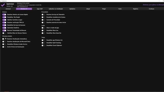This screenshot has width=164, height=92.
Task: Enable Desativar Serviços de Telemetria
Action: (x=44, y=15)
